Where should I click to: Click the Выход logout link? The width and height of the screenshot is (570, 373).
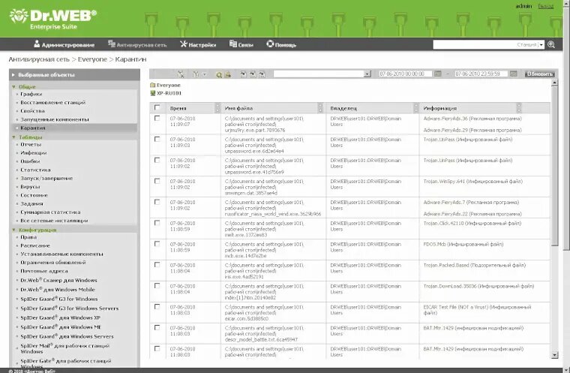tap(546, 6)
